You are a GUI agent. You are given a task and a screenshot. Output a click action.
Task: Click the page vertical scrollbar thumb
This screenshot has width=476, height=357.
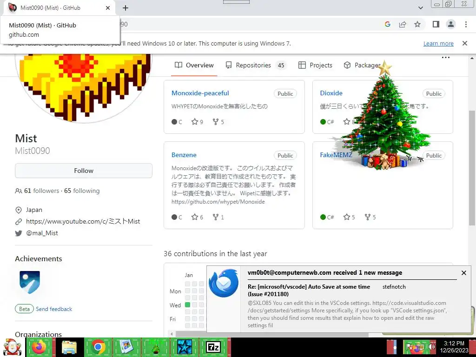pos(472,168)
